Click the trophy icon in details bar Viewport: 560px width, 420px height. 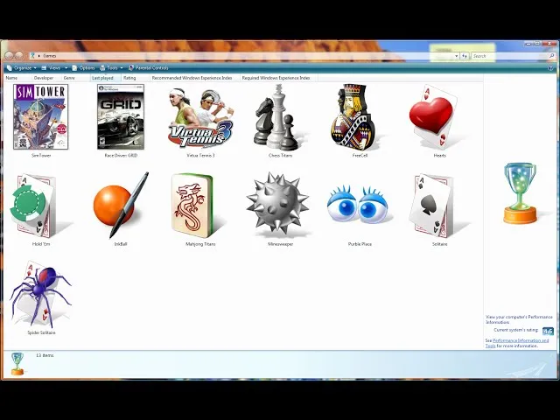point(17,364)
